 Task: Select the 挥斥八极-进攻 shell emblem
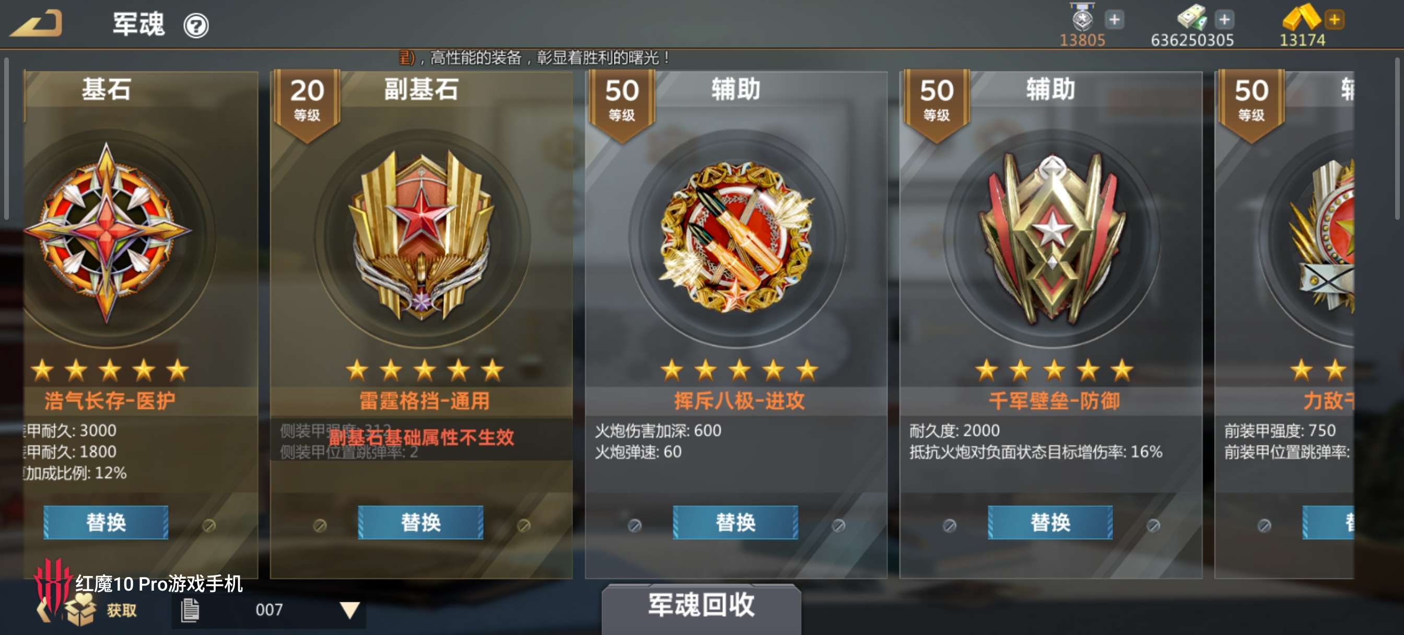click(x=736, y=237)
